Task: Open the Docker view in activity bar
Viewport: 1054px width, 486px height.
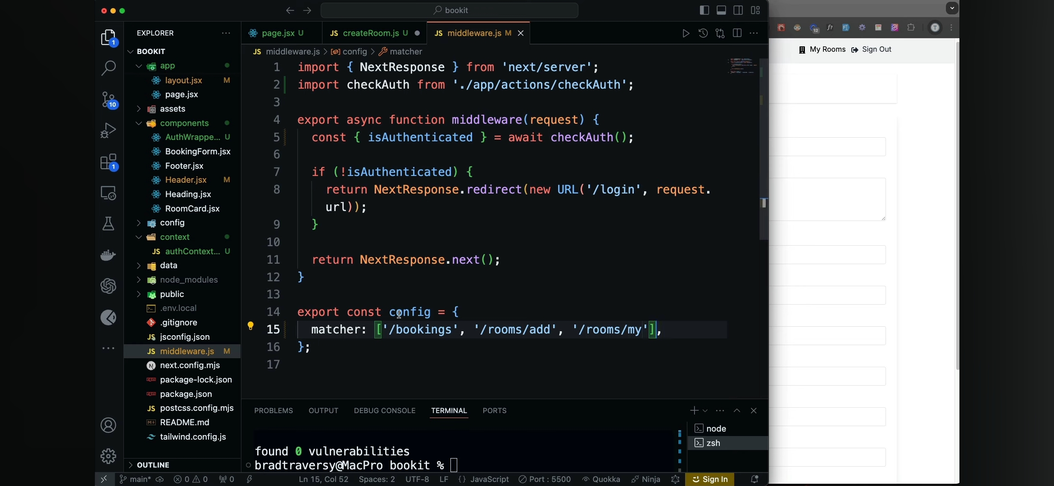Action: tap(108, 255)
